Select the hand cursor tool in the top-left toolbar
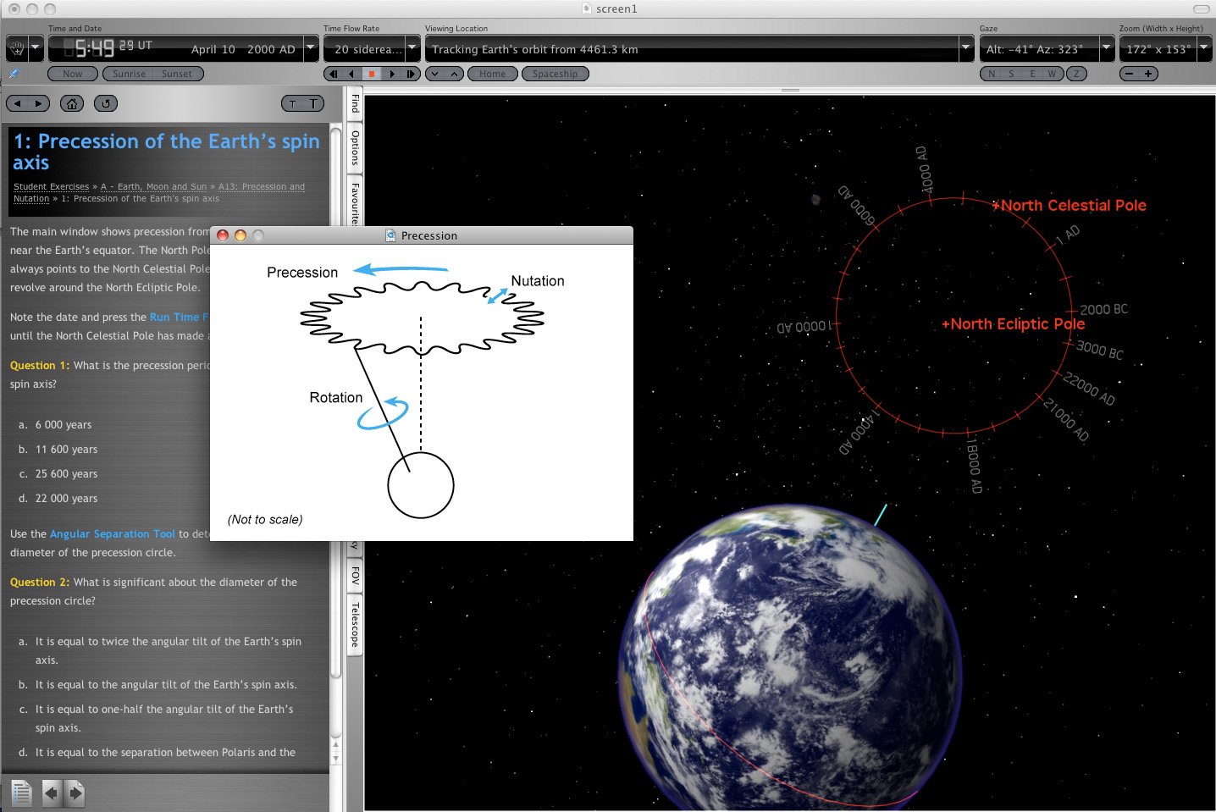Screen dimensions: 1216x812 [x=14, y=48]
